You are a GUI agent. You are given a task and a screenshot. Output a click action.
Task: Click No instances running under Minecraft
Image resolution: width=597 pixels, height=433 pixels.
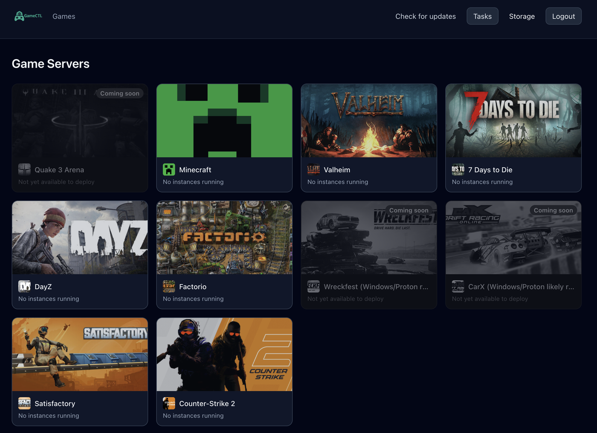coord(193,182)
